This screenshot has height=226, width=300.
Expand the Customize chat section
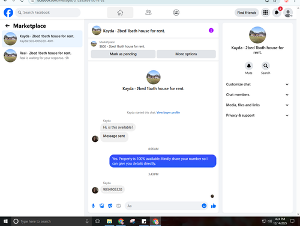tap(257, 84)
